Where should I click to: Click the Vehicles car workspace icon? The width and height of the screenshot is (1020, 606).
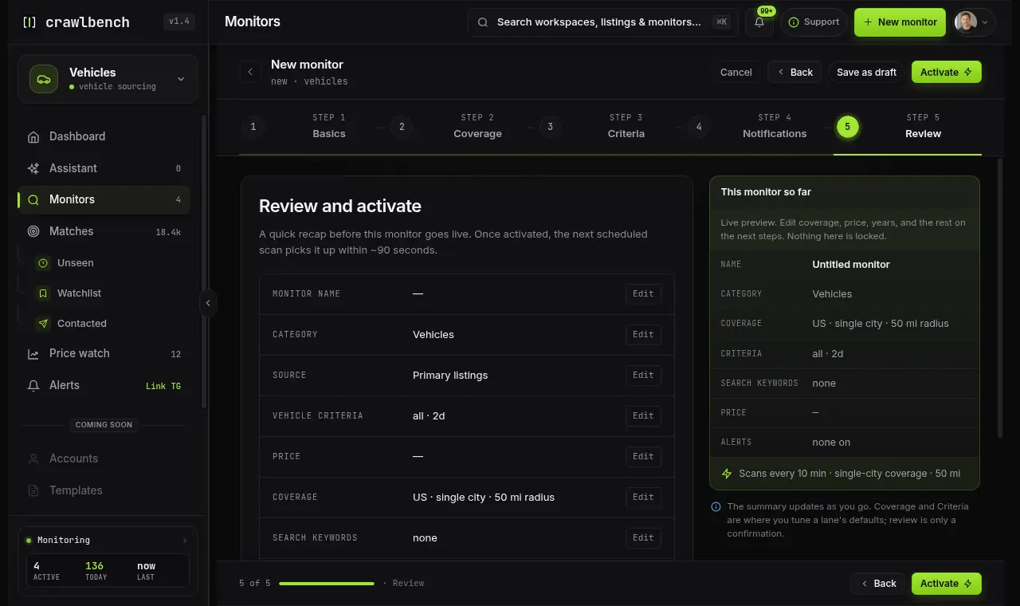point(44,79)
